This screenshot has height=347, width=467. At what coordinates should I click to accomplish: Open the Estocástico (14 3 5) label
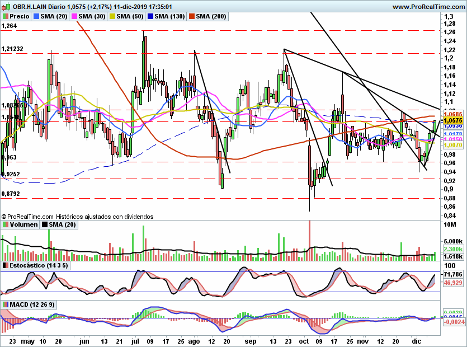point(39,265)
